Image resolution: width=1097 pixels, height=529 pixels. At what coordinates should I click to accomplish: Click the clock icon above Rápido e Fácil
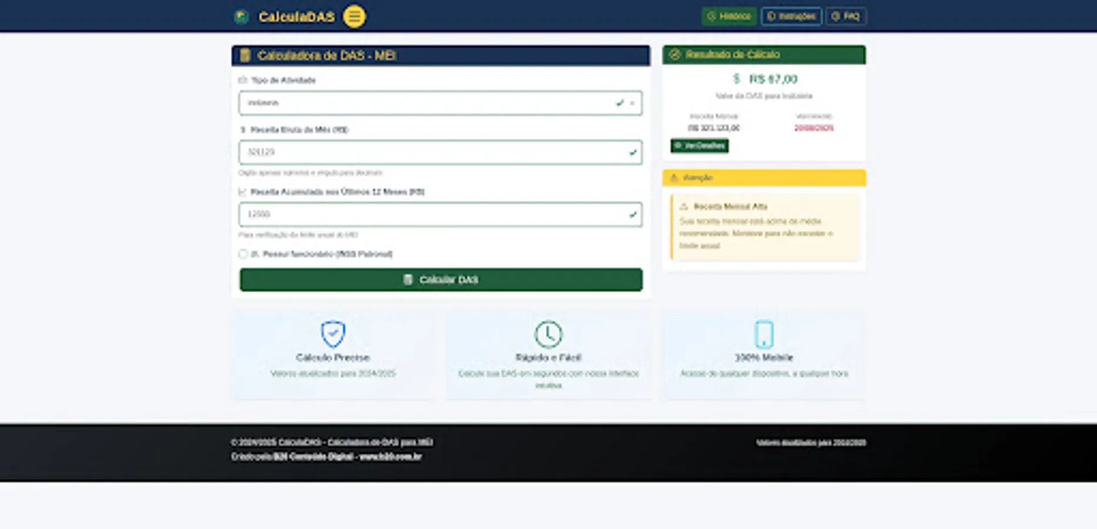coord(548,334)
